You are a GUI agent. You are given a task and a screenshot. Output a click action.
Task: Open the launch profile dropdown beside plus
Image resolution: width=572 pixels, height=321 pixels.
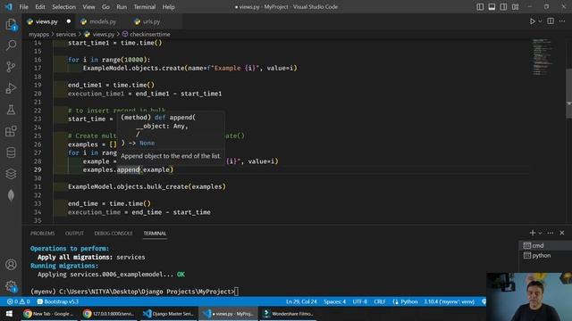pyautogui.click(x=540, y=233)
